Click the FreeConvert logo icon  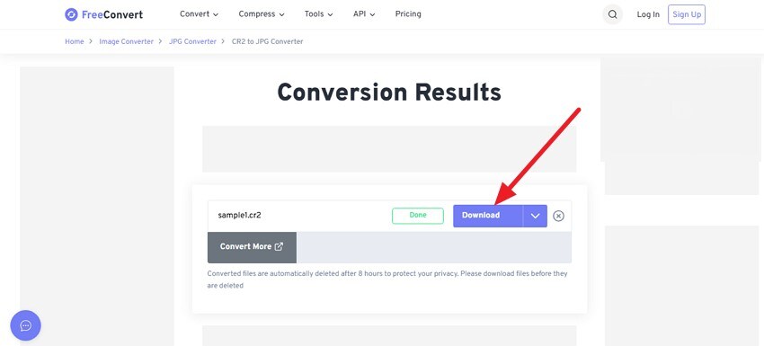(x=71, y=14)
